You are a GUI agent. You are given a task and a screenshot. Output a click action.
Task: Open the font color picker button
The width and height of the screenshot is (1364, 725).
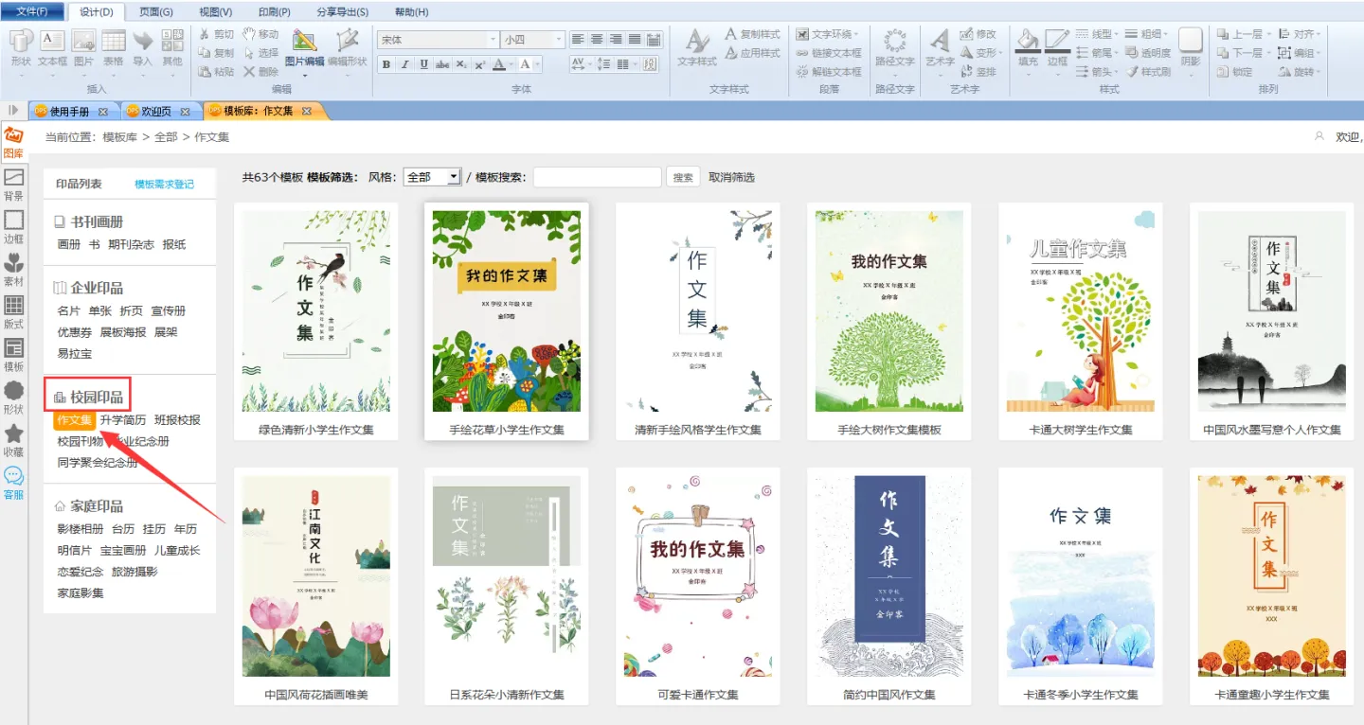click(x=499, y=64)
